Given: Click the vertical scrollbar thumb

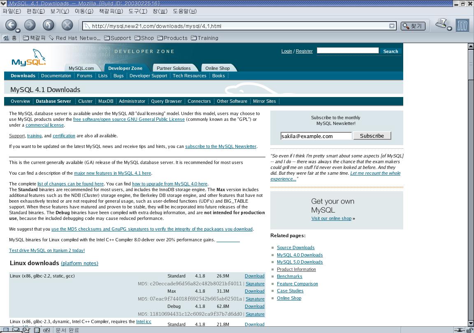Looking at the screenshot, I should click(x=471, y=65).
